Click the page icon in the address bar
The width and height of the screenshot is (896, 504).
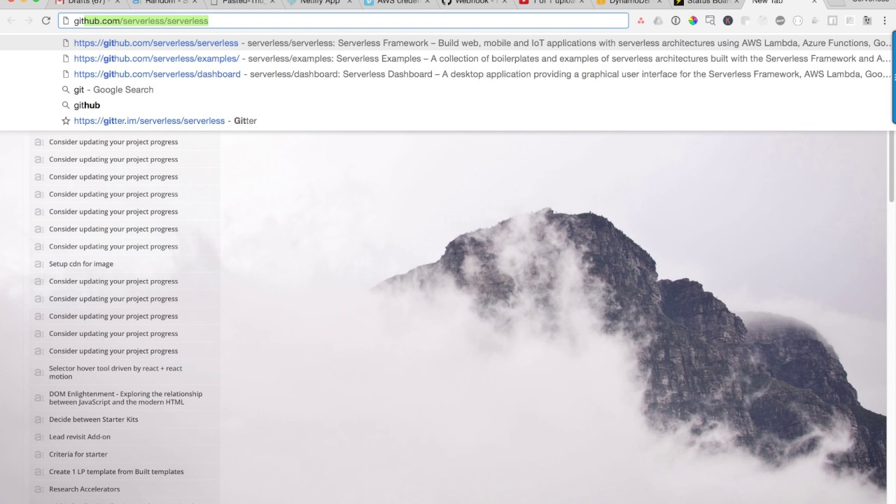coord(66,21)
